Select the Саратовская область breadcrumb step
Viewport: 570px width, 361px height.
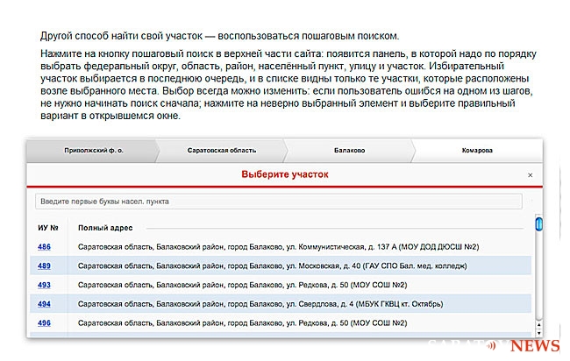point(220,150)
